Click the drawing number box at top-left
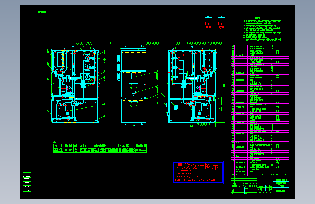Viewport: 315px width, 204px height. pyautogui.click(x=40, y=12)
